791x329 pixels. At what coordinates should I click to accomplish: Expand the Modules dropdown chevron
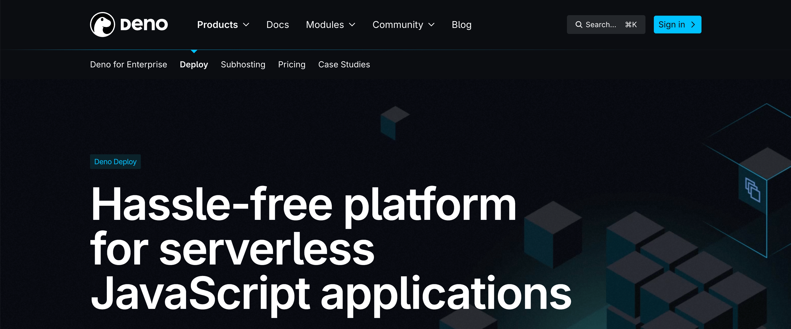[352, 25]
